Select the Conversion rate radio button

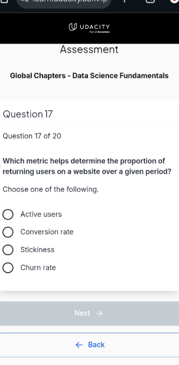pos(8,232)
